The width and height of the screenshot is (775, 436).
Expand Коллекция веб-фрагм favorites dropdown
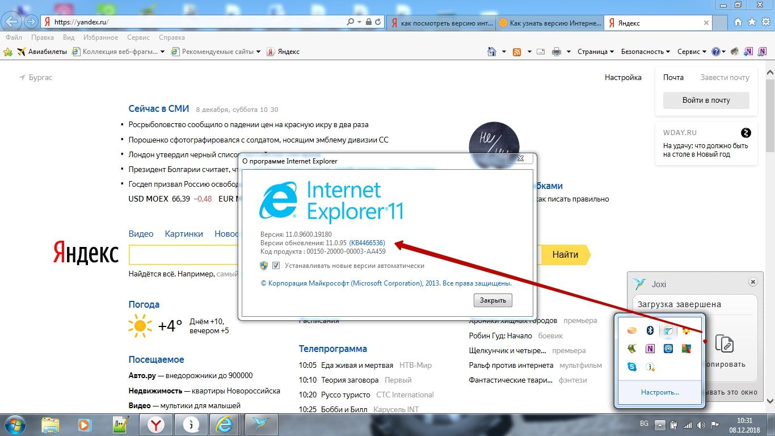162,52
